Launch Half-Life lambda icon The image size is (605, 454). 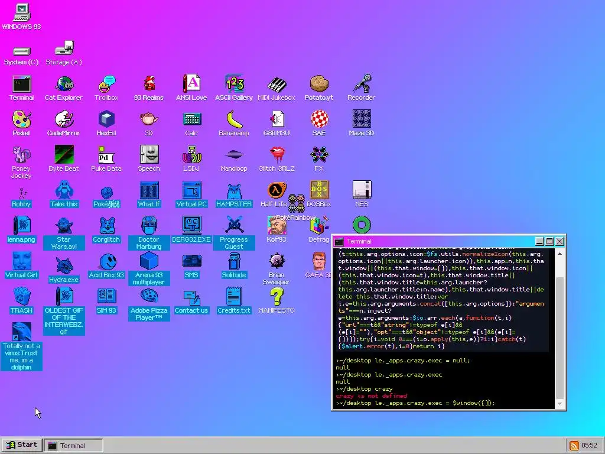tap(275, 195)
